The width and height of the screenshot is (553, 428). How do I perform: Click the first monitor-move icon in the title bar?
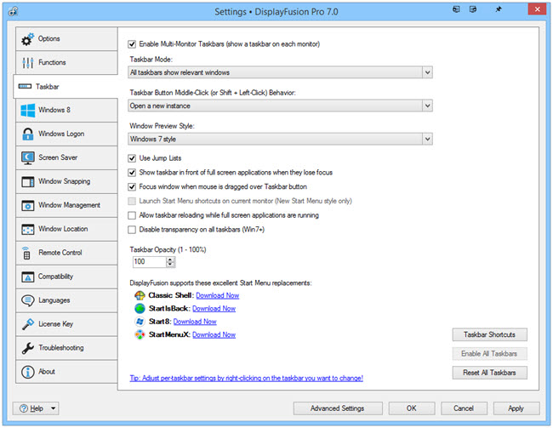click(456, 9)
